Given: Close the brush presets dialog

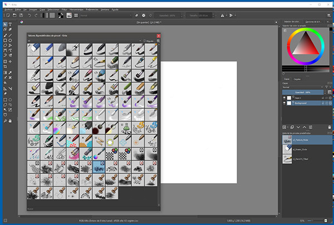Looking at the screenshot, I should (159, 36).
